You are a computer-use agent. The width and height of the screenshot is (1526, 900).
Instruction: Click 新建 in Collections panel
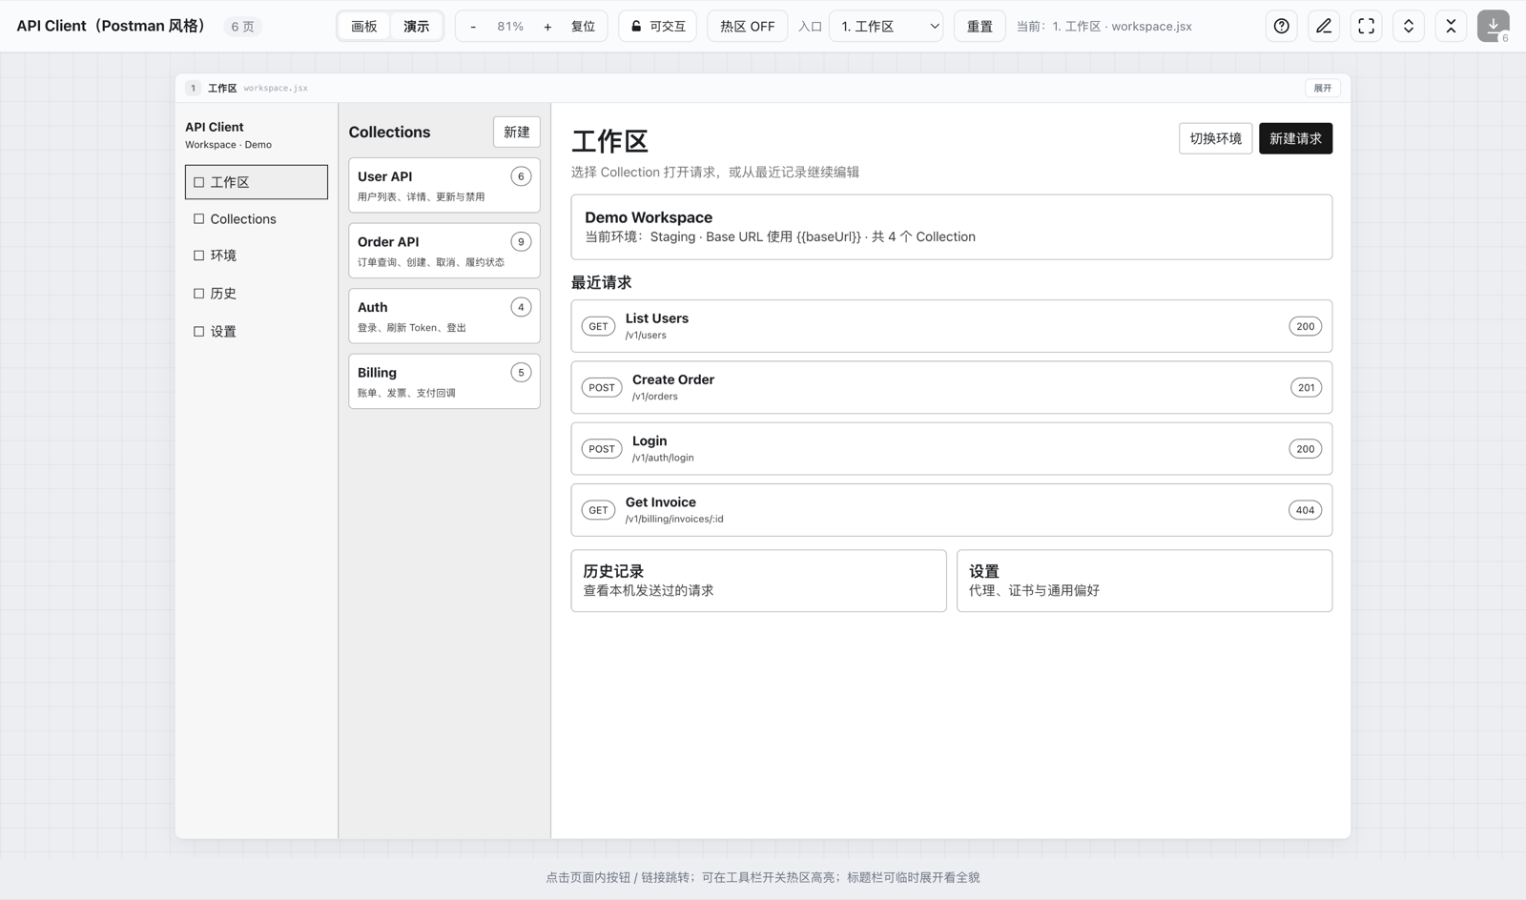[x=517, y=132]
